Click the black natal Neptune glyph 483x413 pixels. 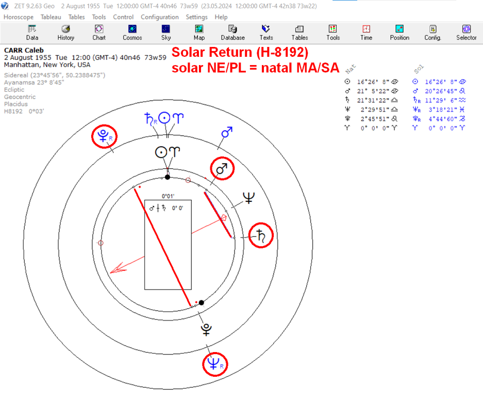[x=248, y=198]
